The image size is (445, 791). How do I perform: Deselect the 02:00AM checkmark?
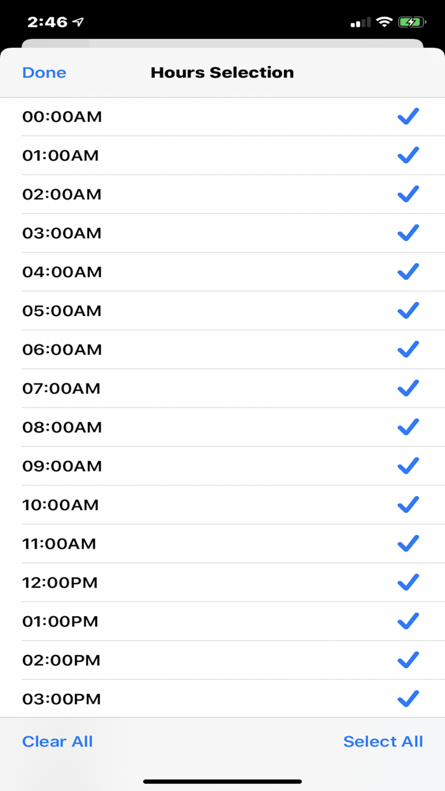pos(407,194)
